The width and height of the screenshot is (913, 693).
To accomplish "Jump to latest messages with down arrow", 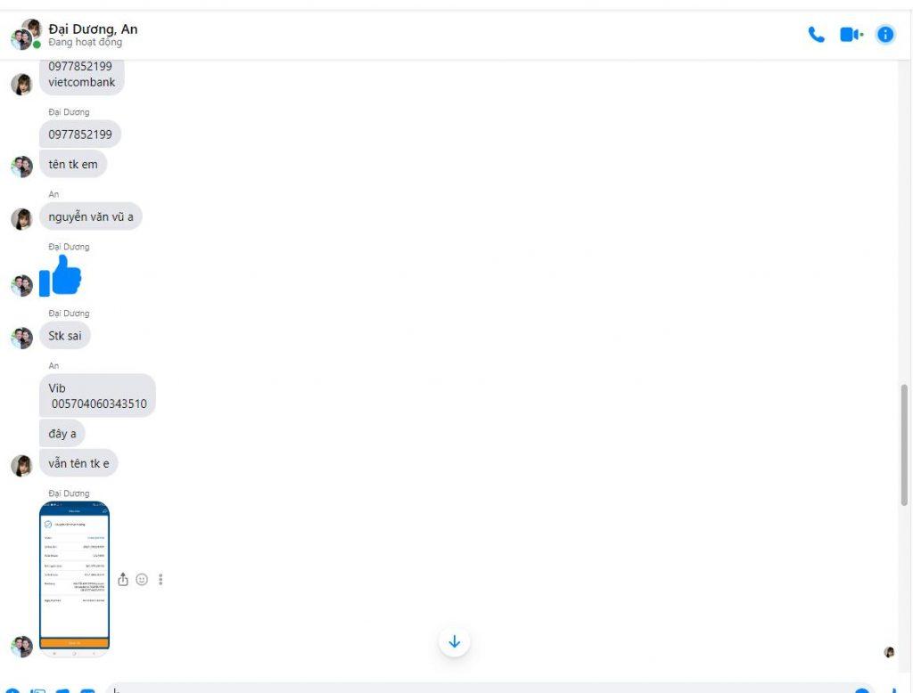I will (454, 641).
